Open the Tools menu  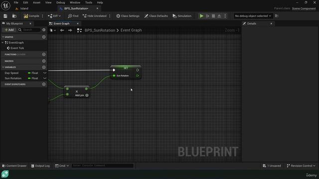[89, 2]
